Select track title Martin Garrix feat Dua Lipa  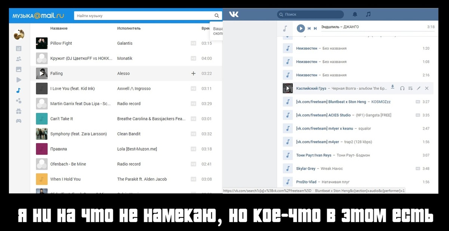pyautogui.click(x=80, y=104)
